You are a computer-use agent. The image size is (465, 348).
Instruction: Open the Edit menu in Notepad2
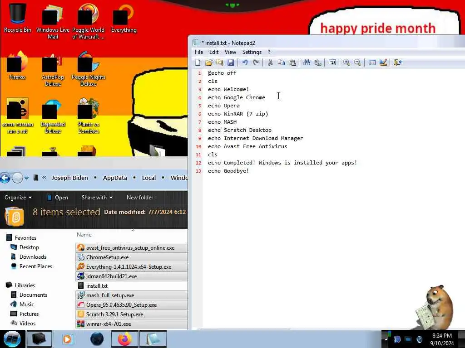pos(214,52)
